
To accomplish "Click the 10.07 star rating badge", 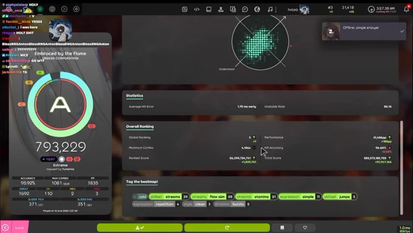I will pyautogui.click(x=49, y=159).
